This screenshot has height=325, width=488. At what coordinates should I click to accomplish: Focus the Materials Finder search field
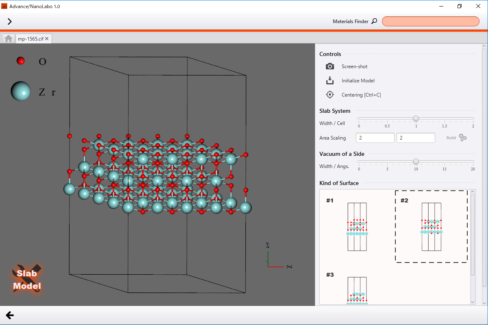point(431,21)
